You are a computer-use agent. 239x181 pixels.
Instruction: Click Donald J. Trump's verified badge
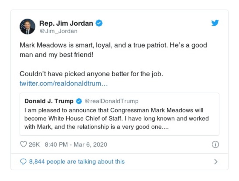pyautogui.click(x=79, y=101)
